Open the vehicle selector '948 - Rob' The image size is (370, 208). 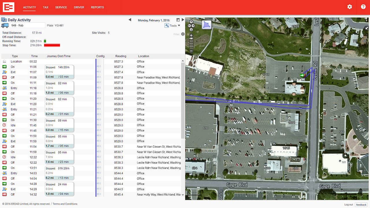pyautogui.click(x=28, y=25)
